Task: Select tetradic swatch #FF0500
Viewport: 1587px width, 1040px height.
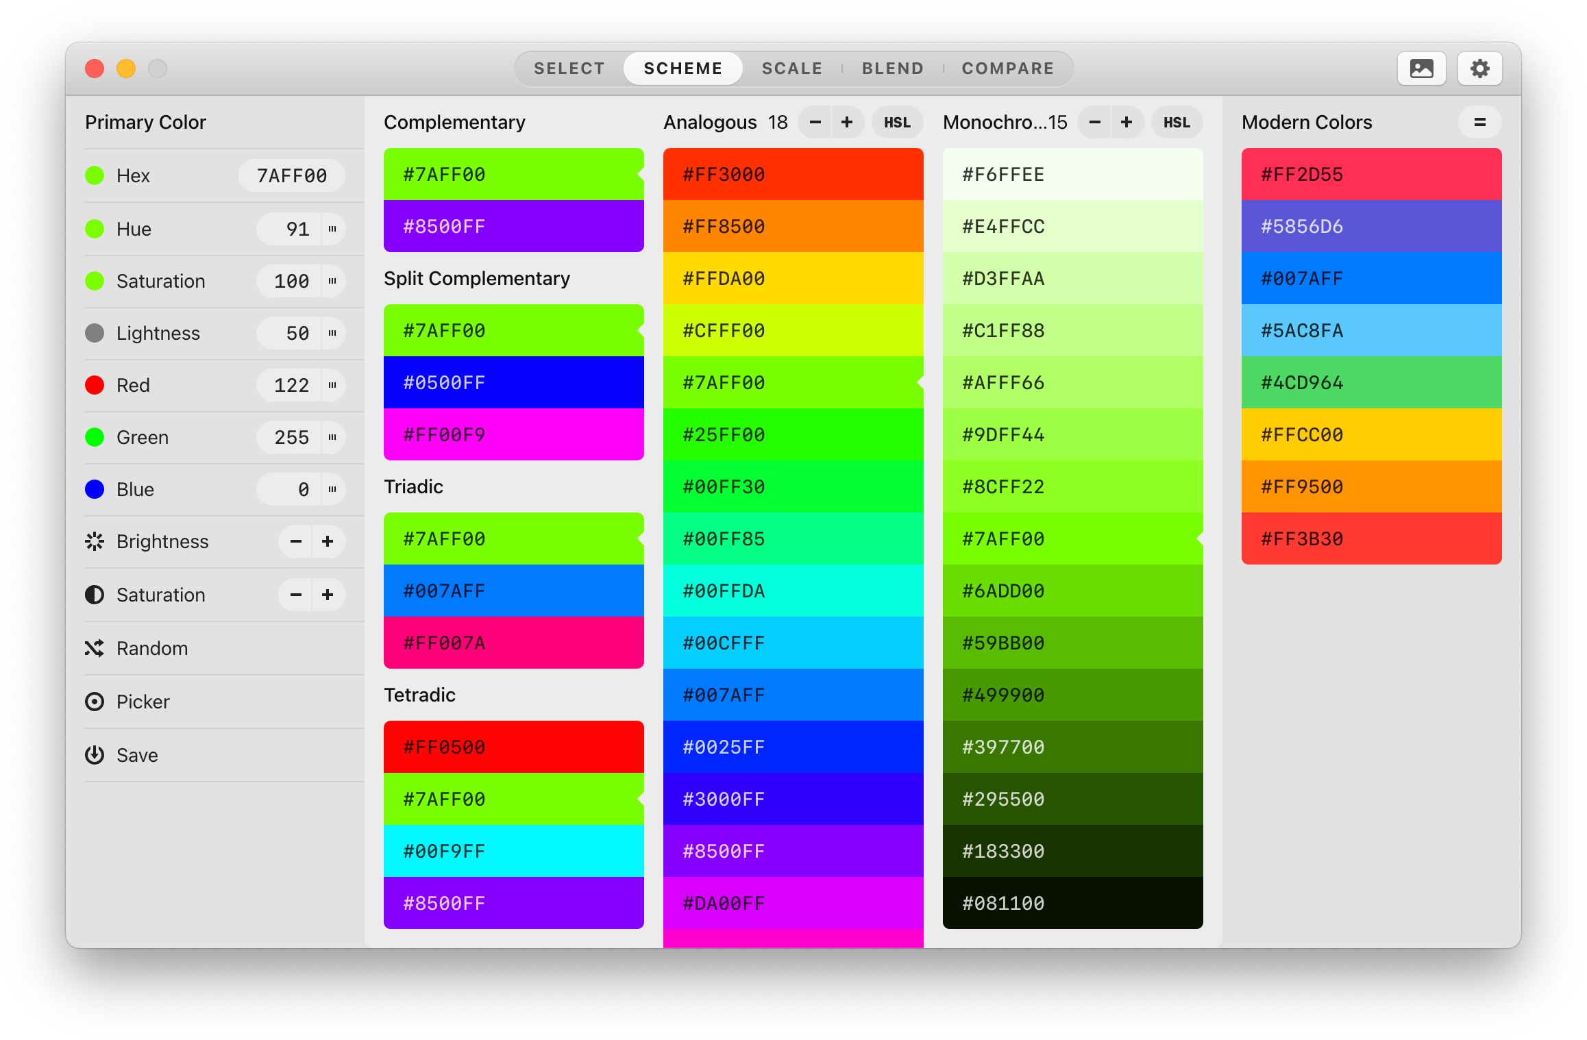Action: [513, 747]
